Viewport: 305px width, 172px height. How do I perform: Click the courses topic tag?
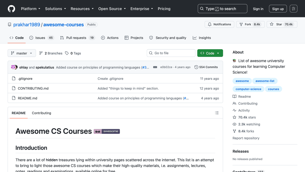click(x=273, y=89)
